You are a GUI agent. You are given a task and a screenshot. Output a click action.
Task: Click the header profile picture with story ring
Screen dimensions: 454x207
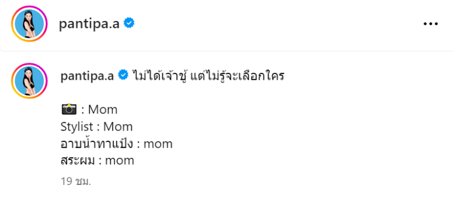coord(30,24)
